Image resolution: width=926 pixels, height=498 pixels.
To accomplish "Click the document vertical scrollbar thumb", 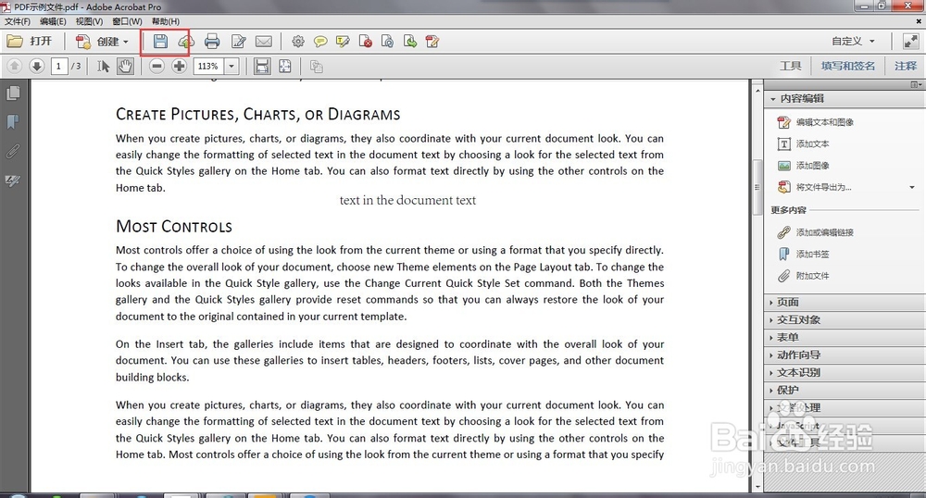I will click(x=757, y=187).
